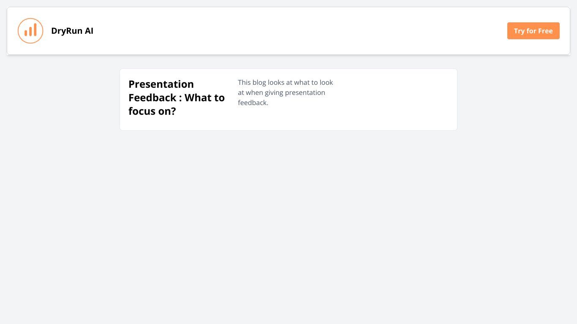This screenshot has width=577, height=324.
Task: Click the shortest bar in the logo icon
Action: (x=26, y=33)
